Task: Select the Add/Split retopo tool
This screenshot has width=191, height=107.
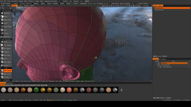Action: (x=6, y=13)
